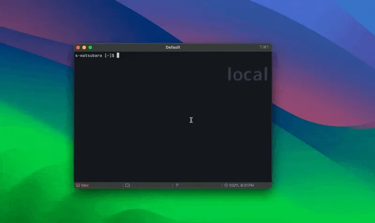Click the ⌥⌘1 shortcut indicator in title bar

point(264,47)
